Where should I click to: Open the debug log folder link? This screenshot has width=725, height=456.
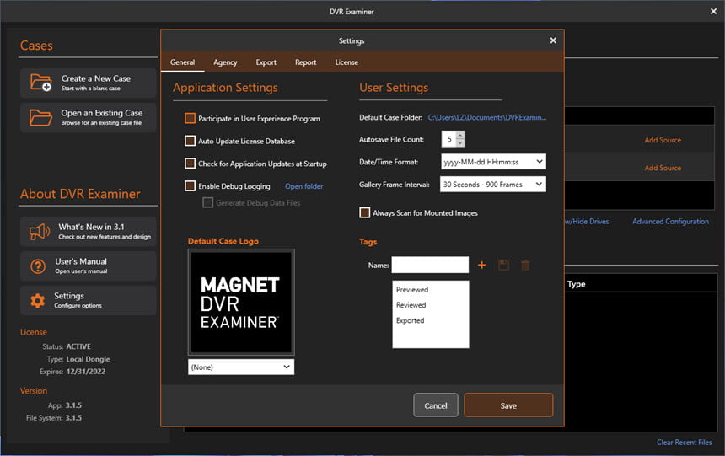pos(303,186)
